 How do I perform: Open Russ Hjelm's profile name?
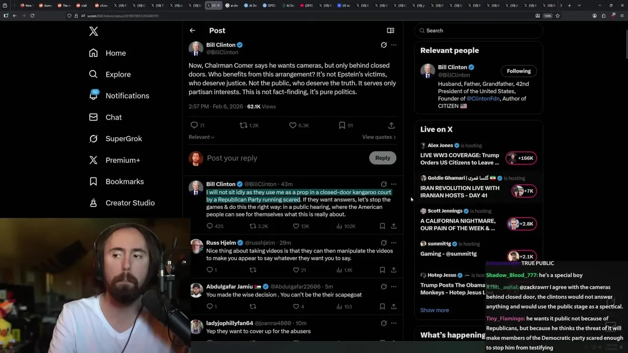(221, 243)
